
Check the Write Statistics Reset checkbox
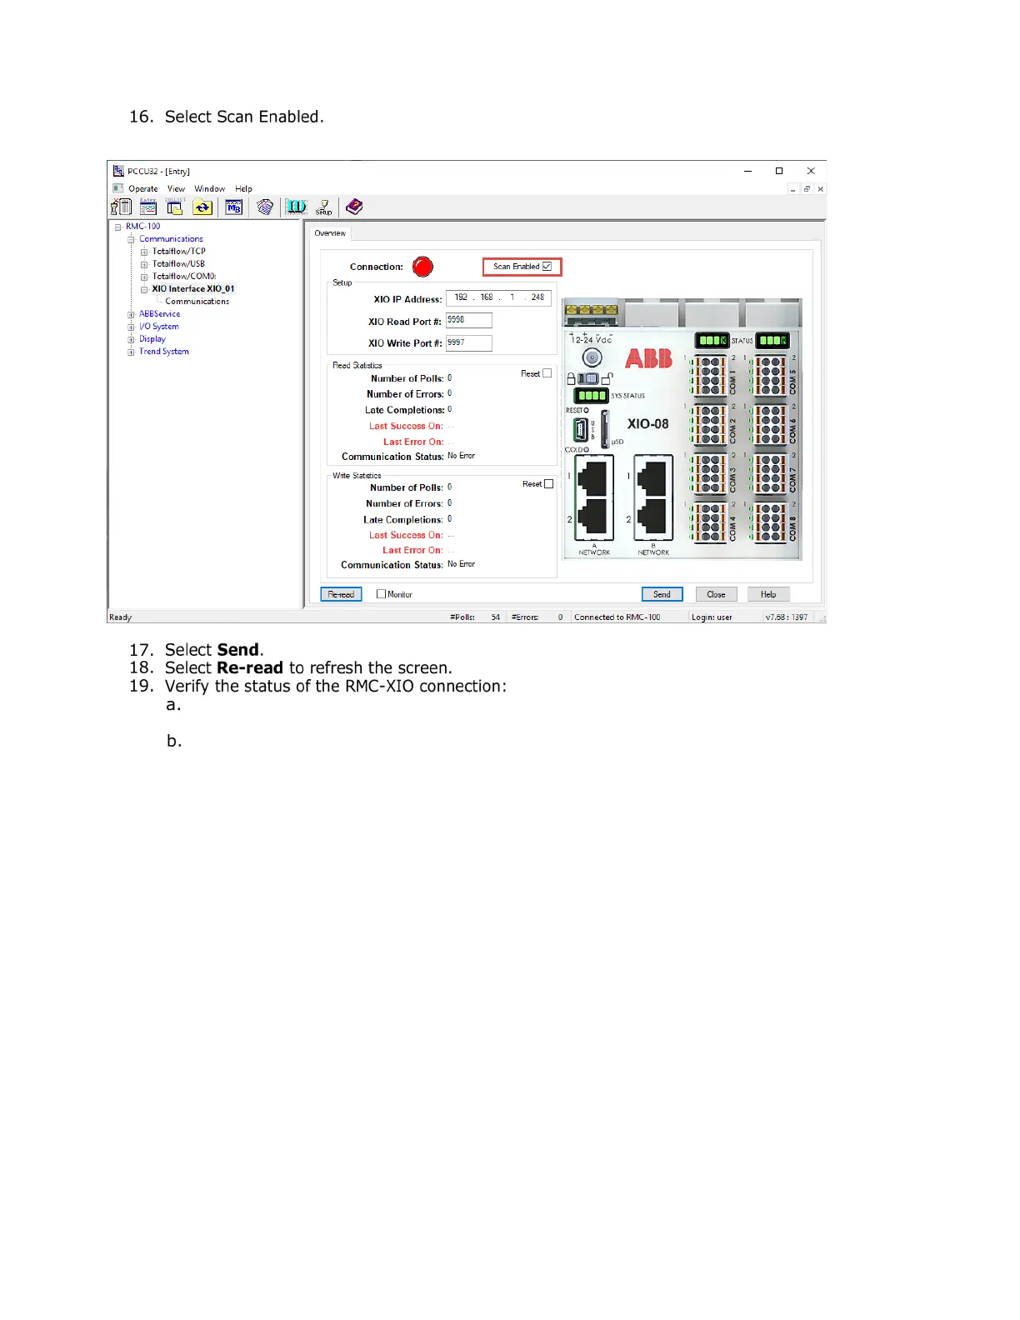[548, 484]
